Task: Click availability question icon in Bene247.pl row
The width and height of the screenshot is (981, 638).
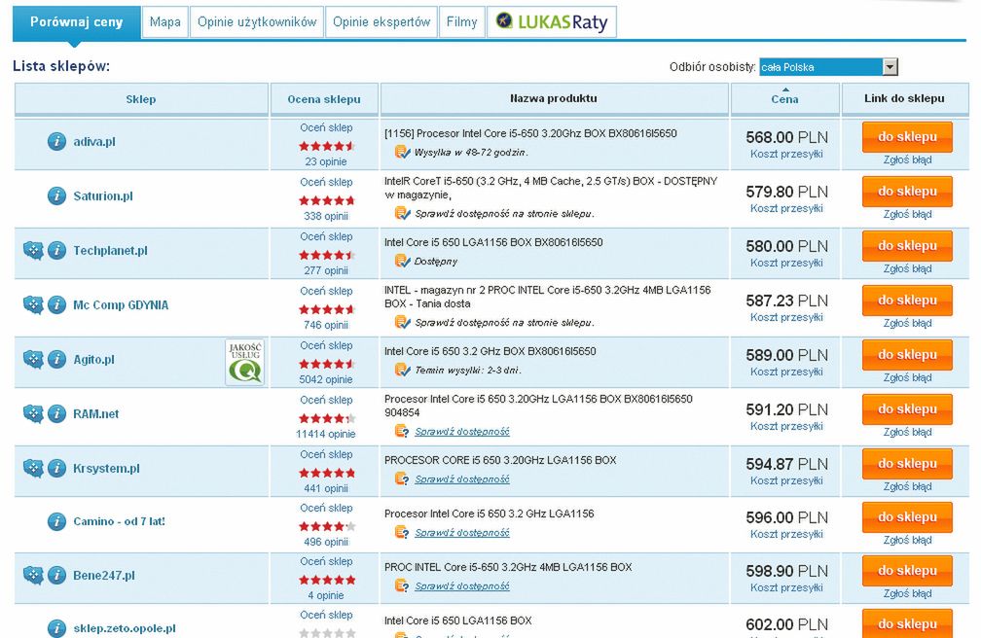Action: click(402, 586)
